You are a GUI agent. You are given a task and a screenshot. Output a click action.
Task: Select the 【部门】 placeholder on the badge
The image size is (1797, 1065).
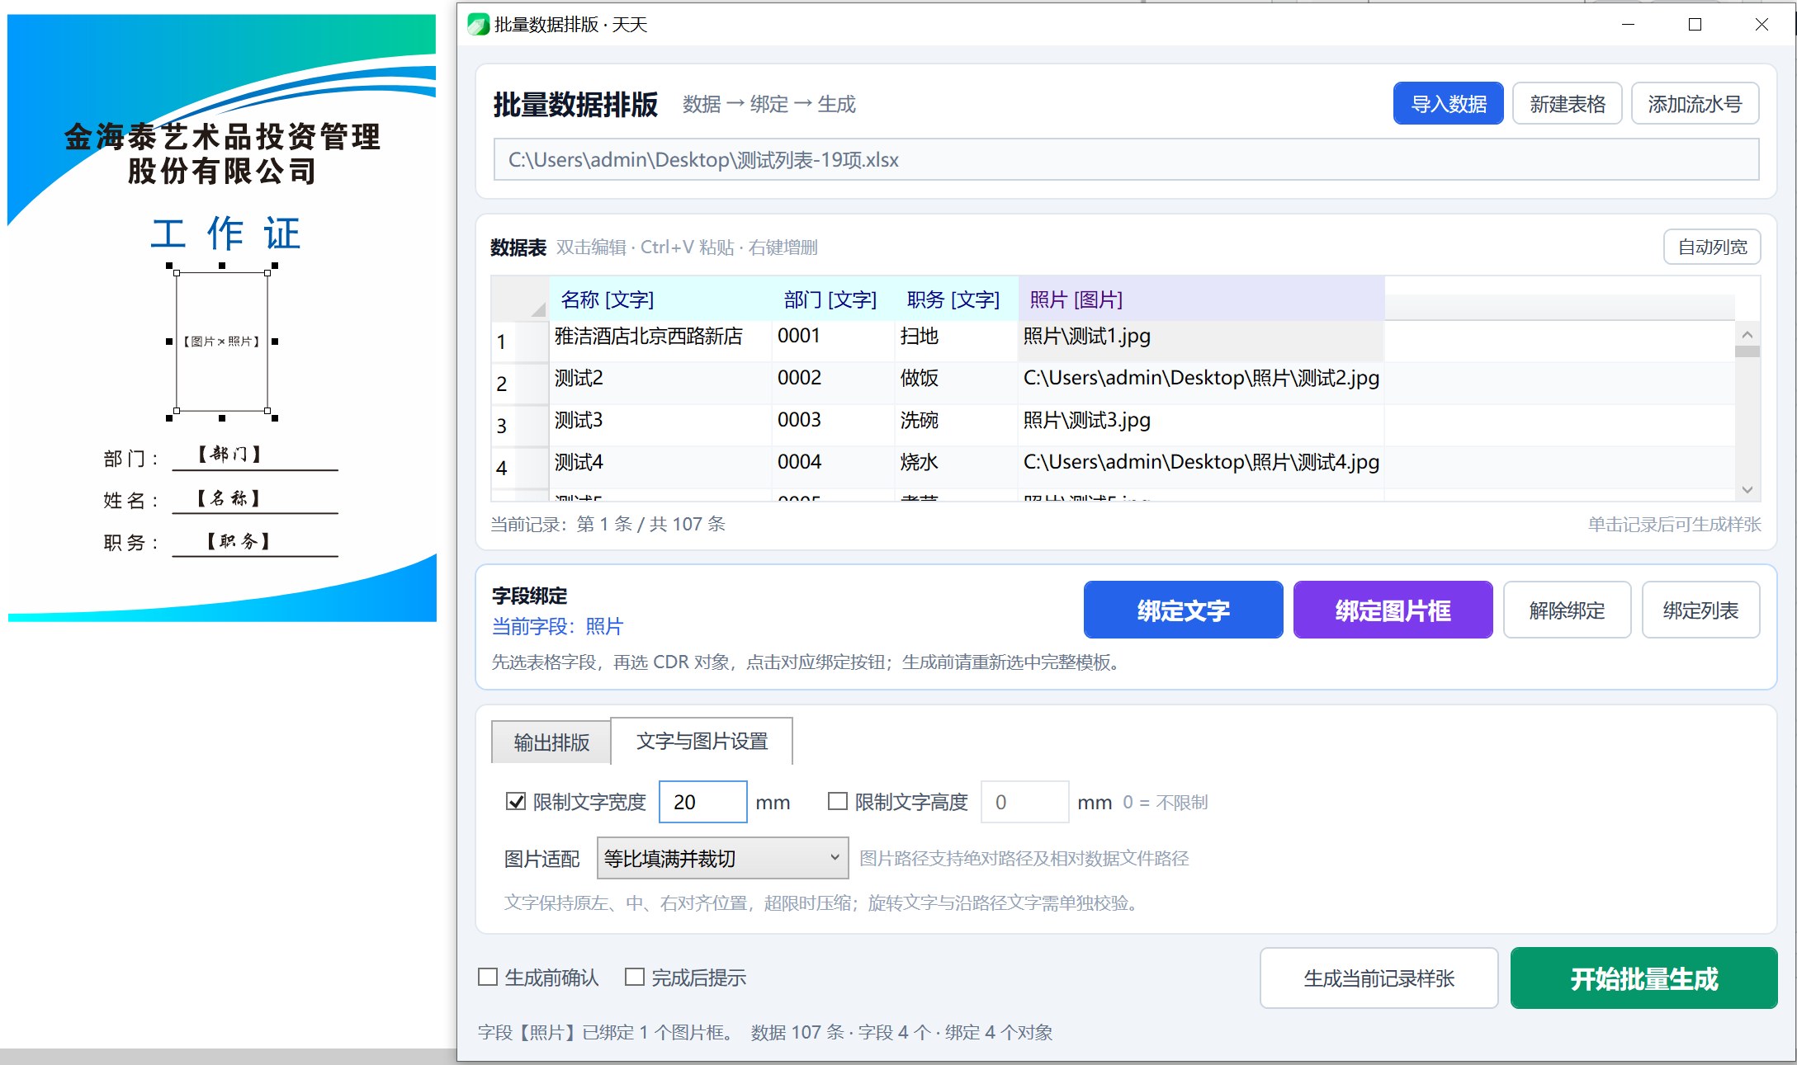pos(229,454)
